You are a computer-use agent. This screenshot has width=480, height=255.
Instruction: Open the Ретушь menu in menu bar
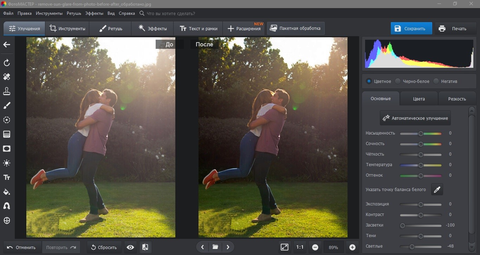point(74,13)
